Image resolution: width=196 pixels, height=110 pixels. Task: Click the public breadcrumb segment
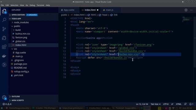point(64,15)
